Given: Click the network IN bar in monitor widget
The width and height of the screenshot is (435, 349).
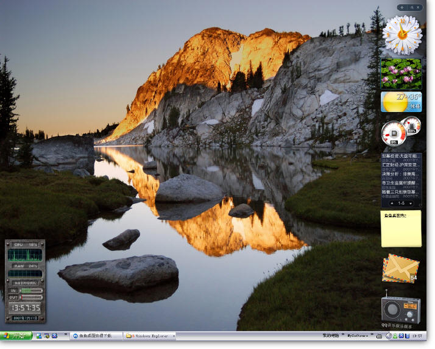Looking at the screenshot, I should pos(30,291).
